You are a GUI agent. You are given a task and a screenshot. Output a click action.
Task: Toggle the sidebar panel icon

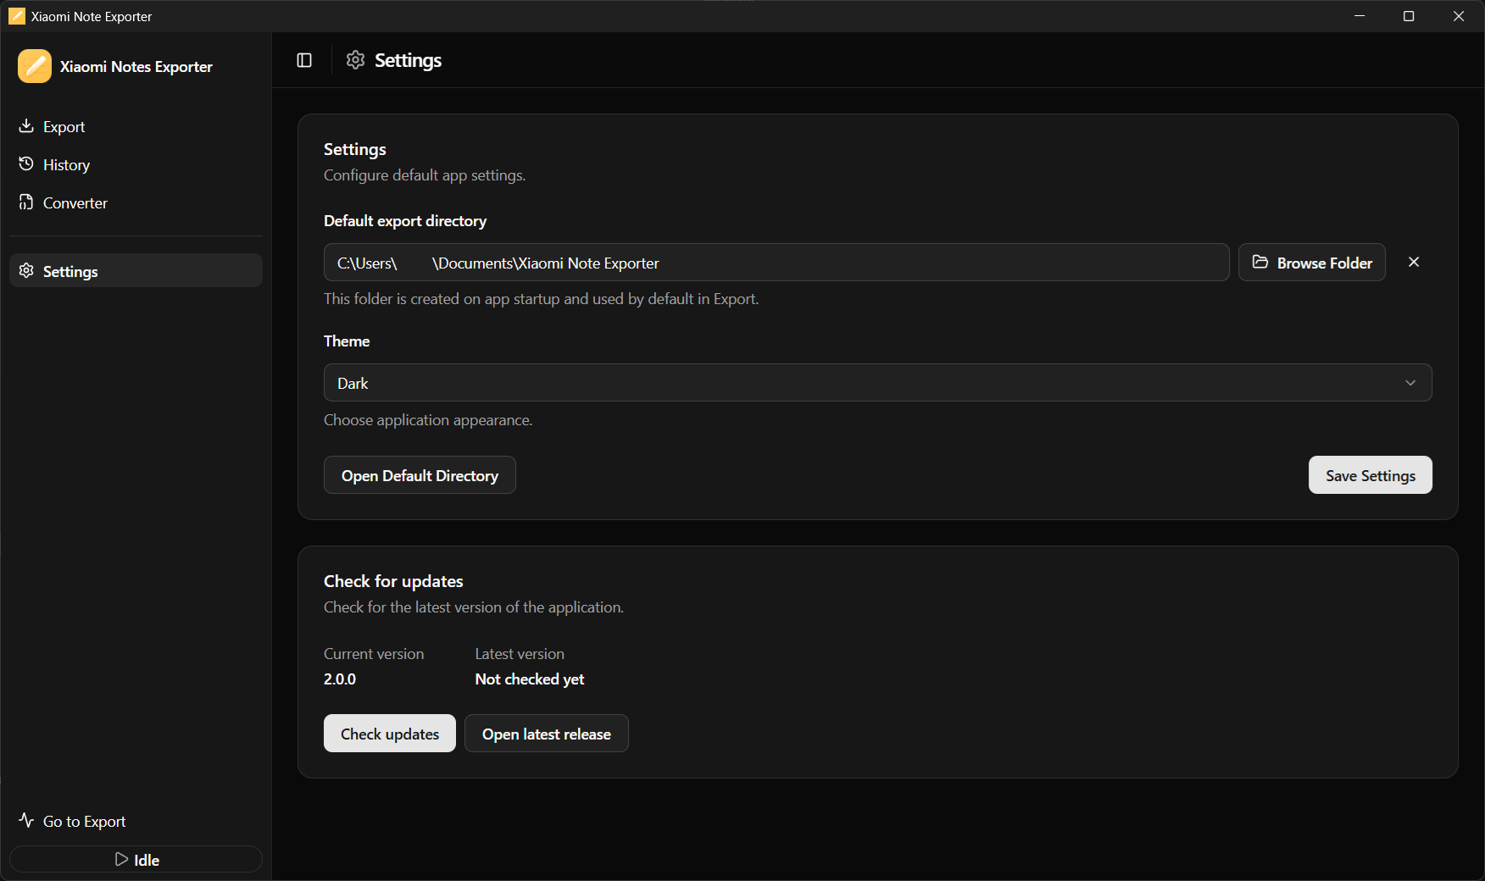(x=304, y=60)
